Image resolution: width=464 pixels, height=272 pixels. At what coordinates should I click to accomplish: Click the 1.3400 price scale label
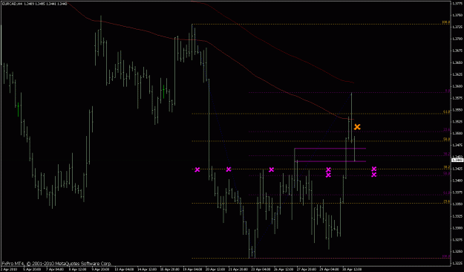pos(458,181)
